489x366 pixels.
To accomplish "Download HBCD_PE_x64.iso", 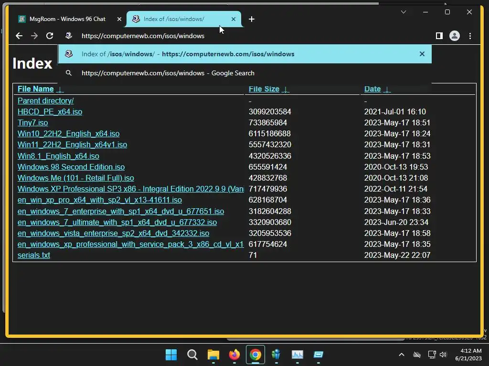I will point(50,112).
